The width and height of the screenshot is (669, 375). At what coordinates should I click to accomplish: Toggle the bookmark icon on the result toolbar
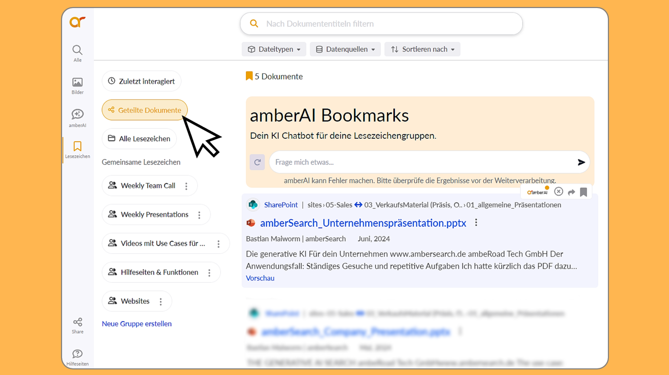(584, 192)
